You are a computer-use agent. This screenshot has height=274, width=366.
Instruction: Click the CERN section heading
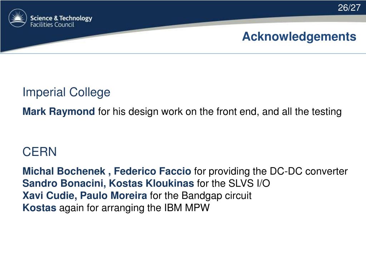39,152
